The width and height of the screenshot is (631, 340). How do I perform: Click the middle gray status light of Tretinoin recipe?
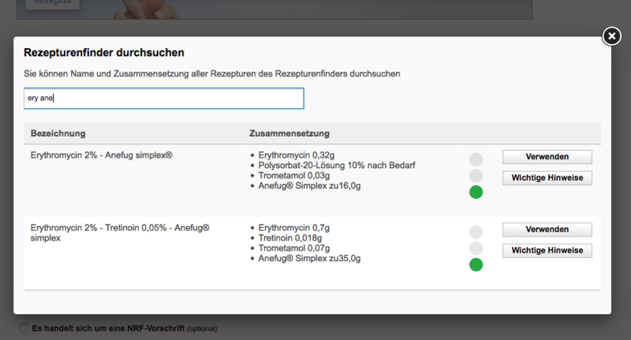click(476, 248)
